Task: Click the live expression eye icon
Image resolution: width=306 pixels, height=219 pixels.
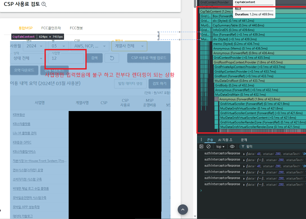Action: click(232, 146)
